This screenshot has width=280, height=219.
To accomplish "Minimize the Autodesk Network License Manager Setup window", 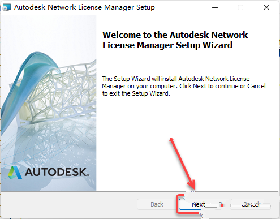I will pyautogui.click(x=215, y=7).
